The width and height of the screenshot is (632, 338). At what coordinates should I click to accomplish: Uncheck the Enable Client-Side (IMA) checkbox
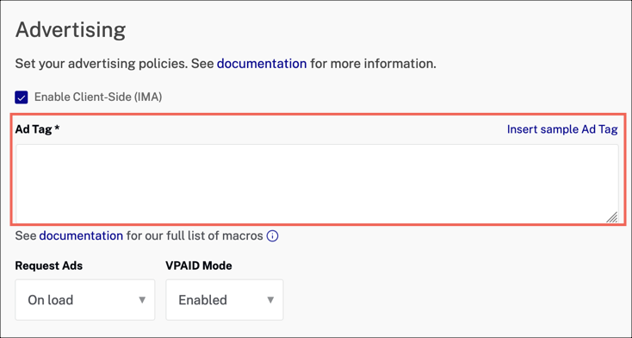coord(22,97)
